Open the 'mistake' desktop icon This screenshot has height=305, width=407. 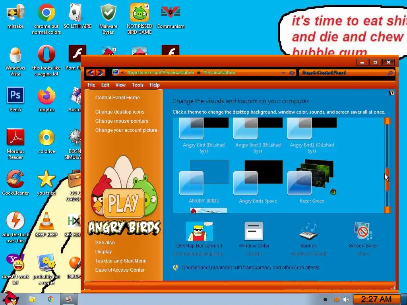point(16,16)
